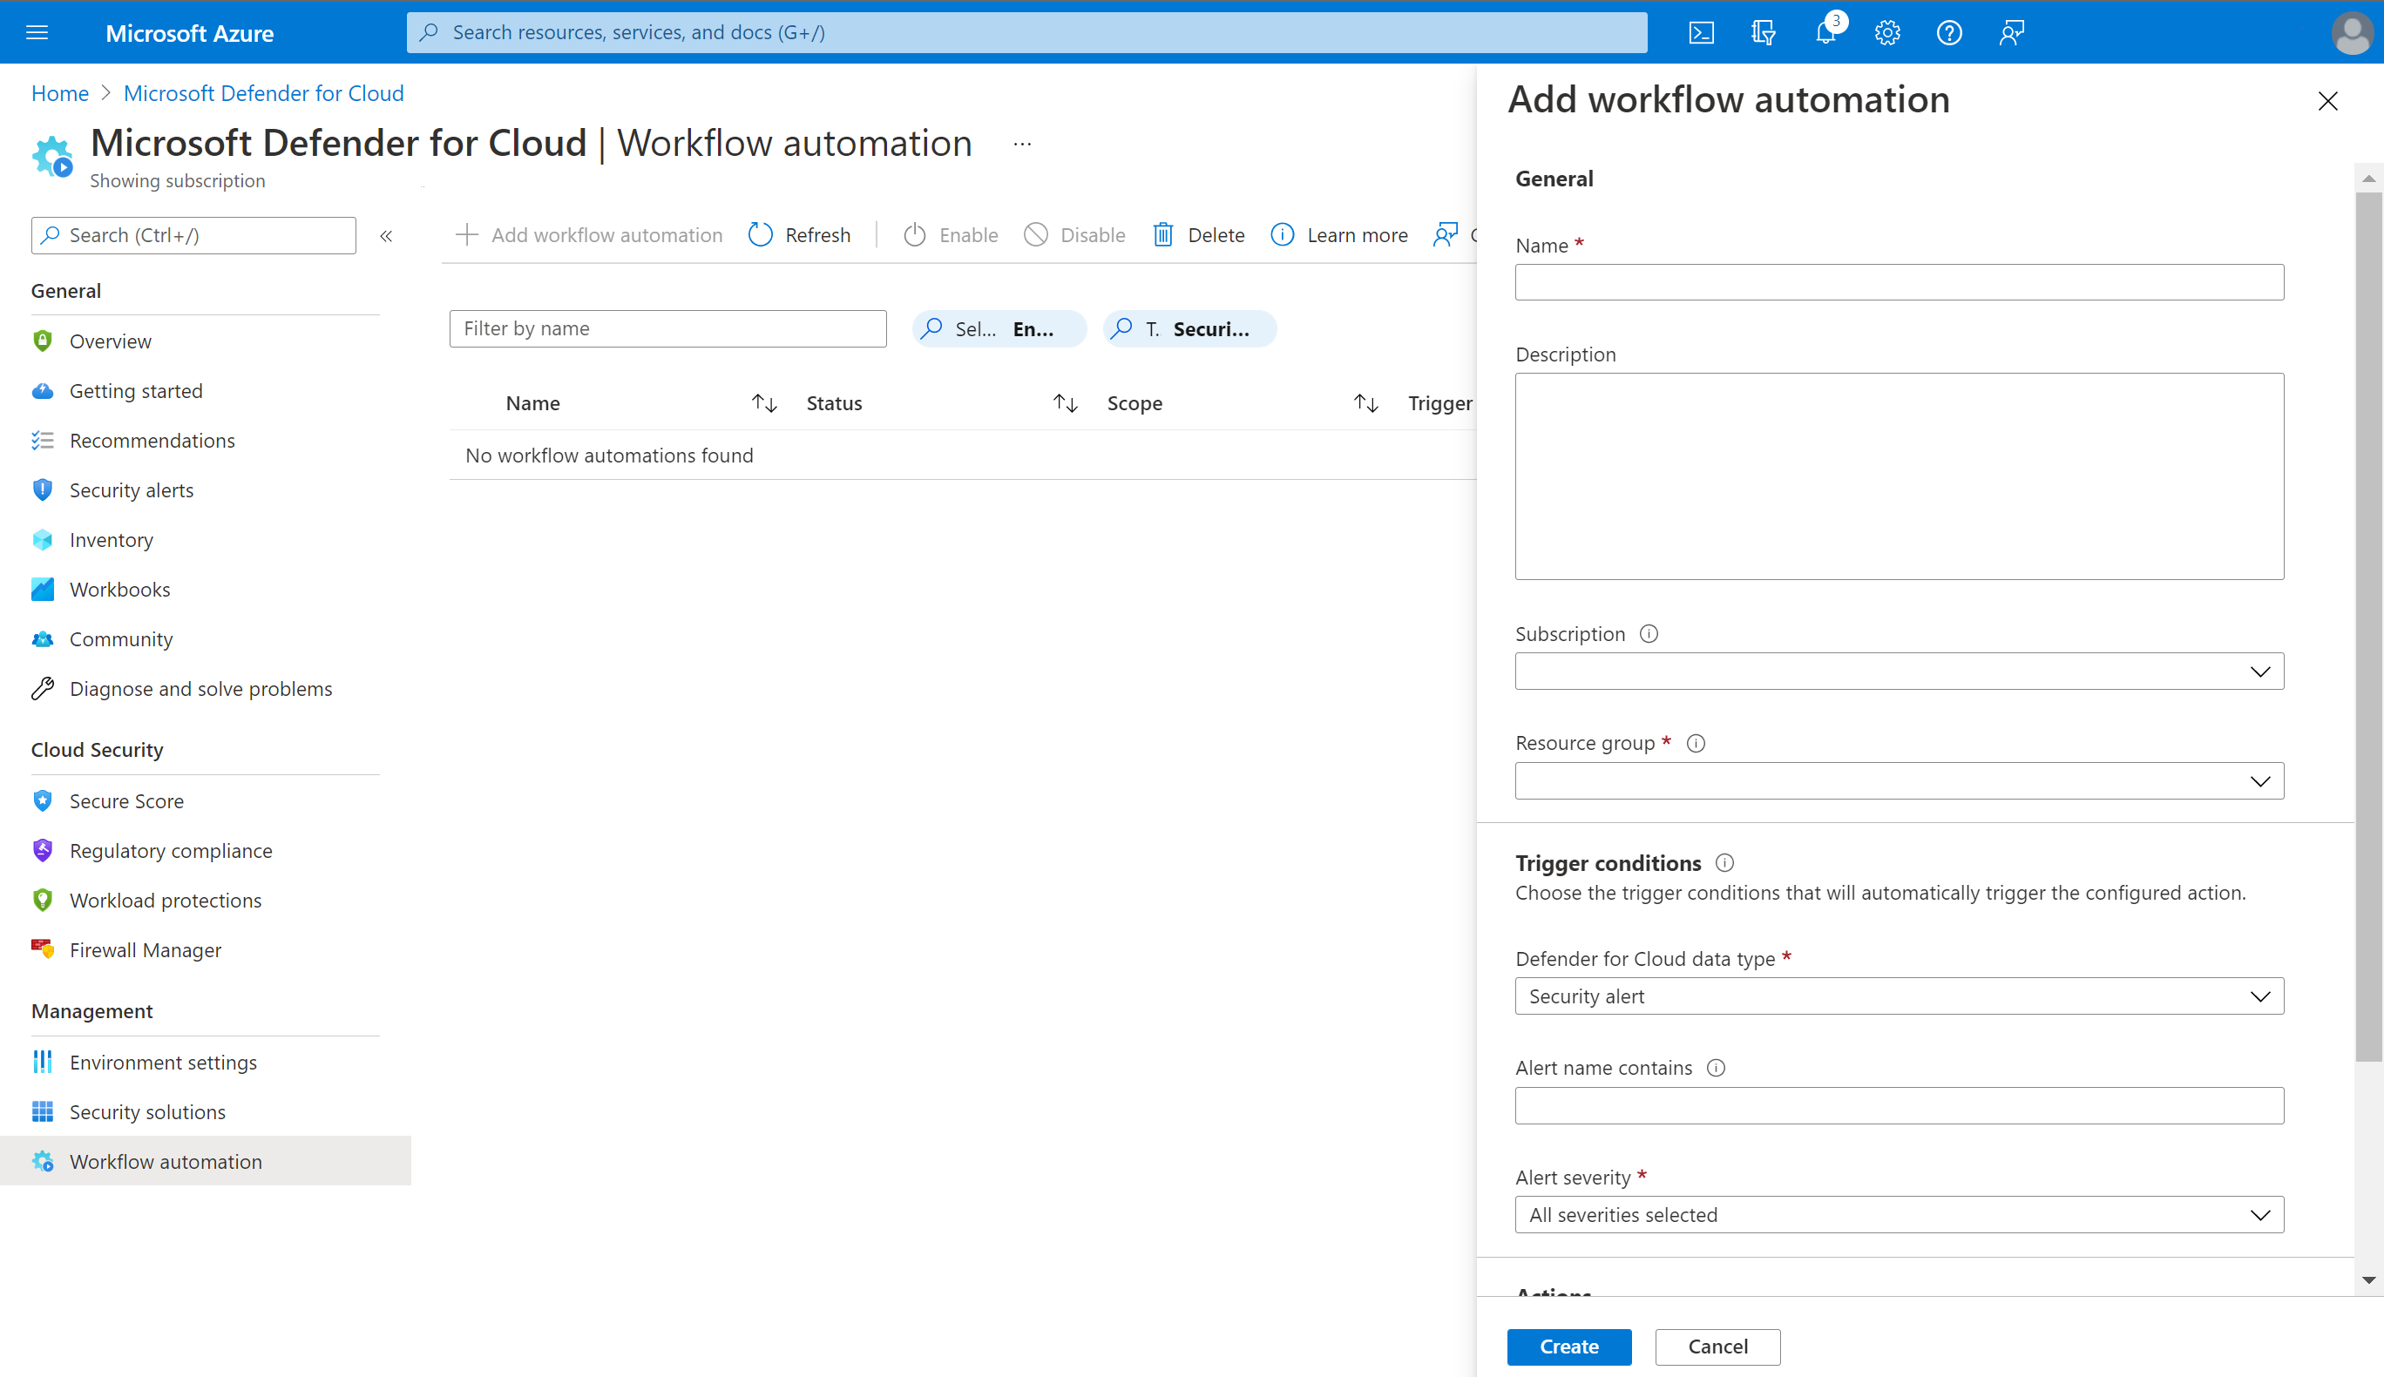Click the Subscription info icon
Screen dimensions: 2384x1377
click(x=1649, y=634)
